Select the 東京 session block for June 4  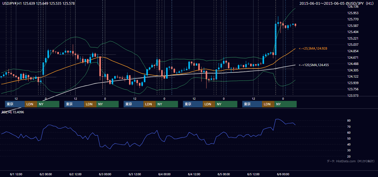193,104
